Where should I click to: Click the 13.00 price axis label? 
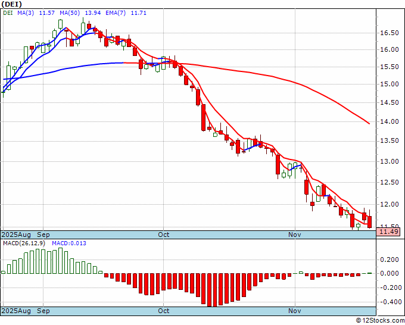[x=390, y=161]
